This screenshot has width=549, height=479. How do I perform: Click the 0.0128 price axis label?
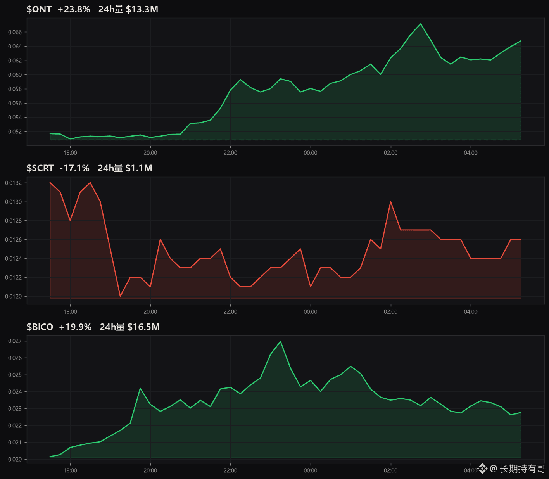pyautogui.click(x=14, y=221)
